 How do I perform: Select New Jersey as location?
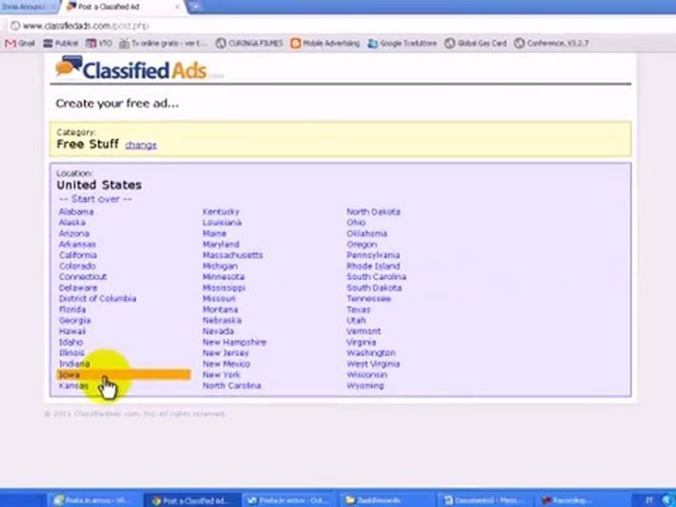point(225,353)
